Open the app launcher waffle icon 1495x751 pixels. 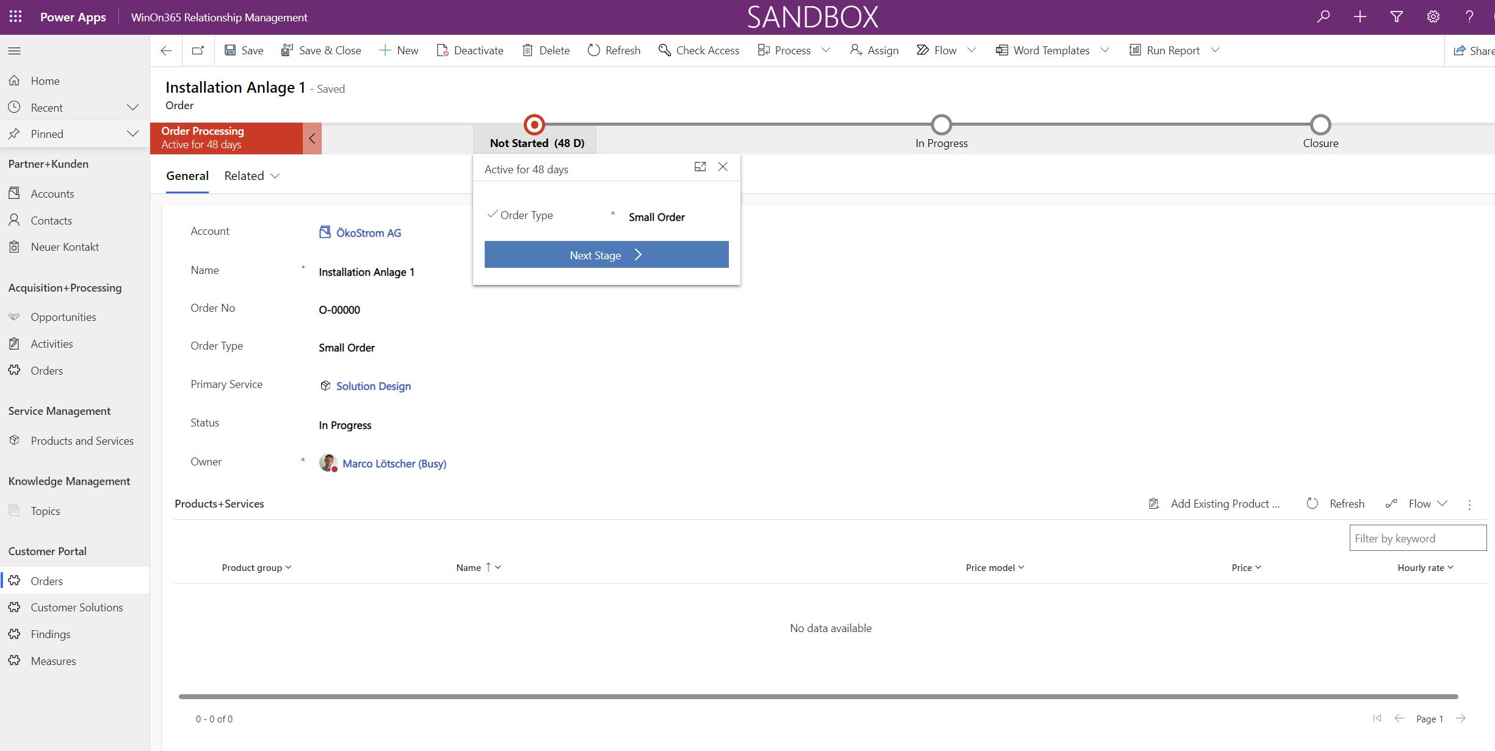click(x=15, y=16)
